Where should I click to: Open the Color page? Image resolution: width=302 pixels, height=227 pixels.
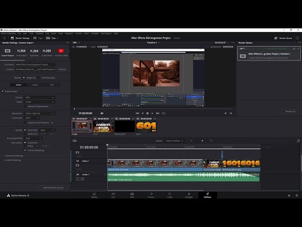click(170, 195)
